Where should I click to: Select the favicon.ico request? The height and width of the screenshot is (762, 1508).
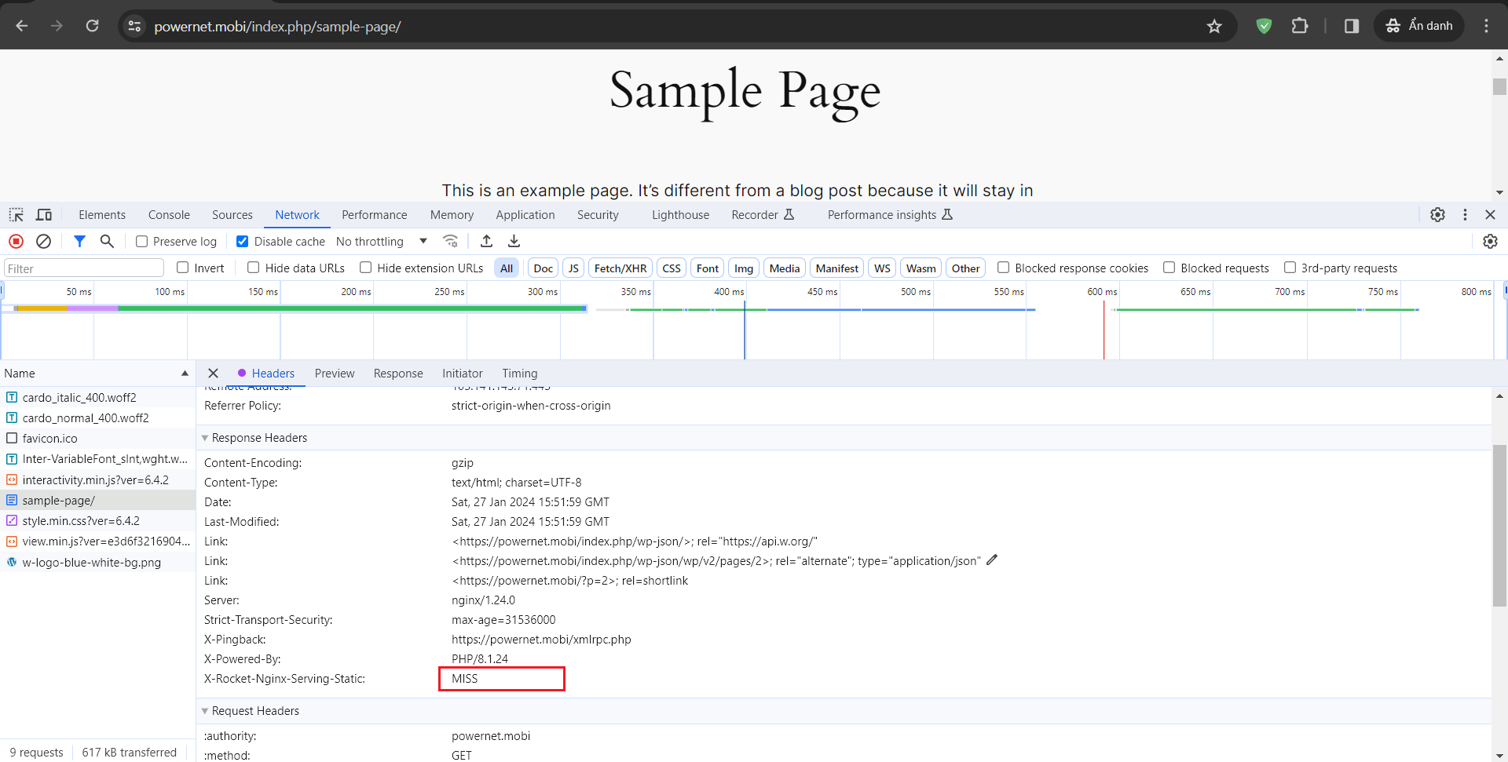tap(97, 439)
